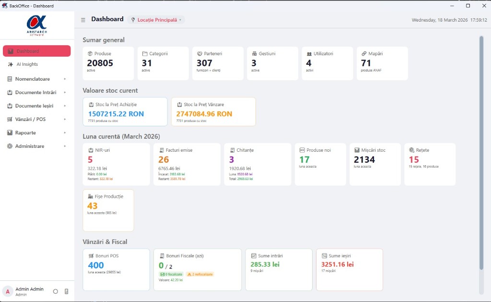The height and width of the screenshot is (302, 491).
Task: Open the NIR-uri monthly card
Action: click(x=116, y=164)
